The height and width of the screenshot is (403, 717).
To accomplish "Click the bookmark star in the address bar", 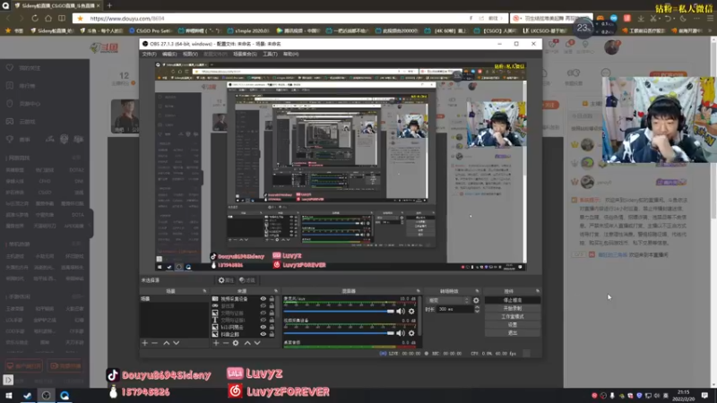I will [x=81, y=18].
